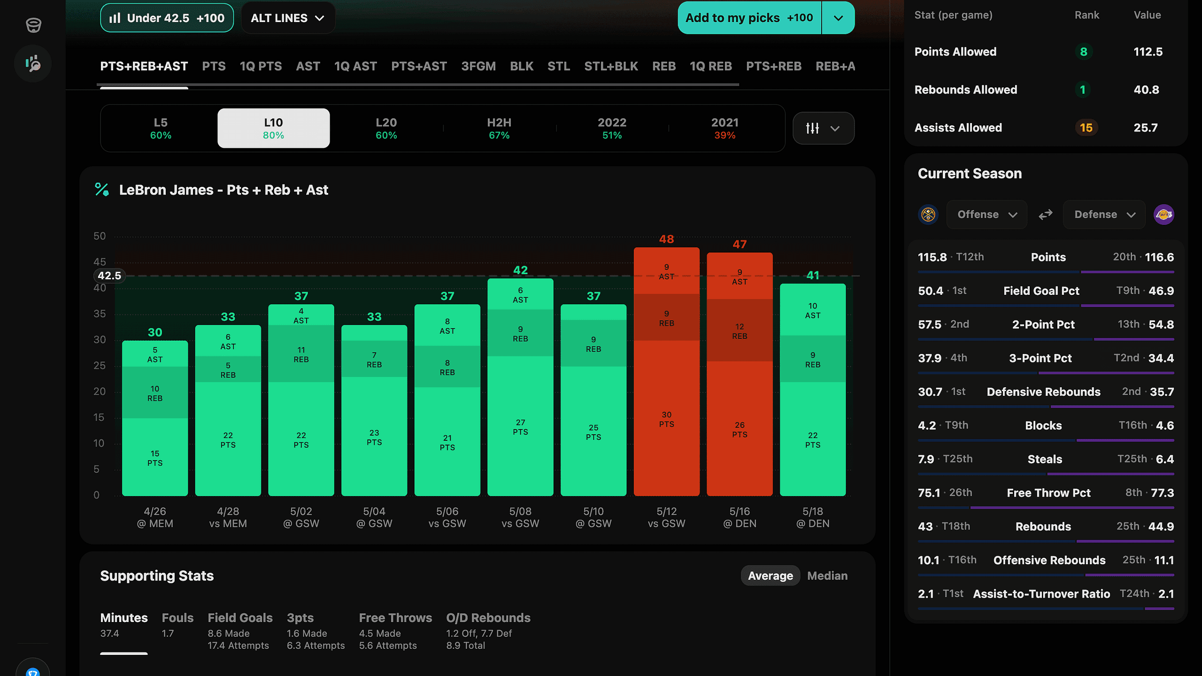This screenshot has height=676, width=1202.
Task: Click the 5/18 @ DEN bar
Action: pos(813,390)
